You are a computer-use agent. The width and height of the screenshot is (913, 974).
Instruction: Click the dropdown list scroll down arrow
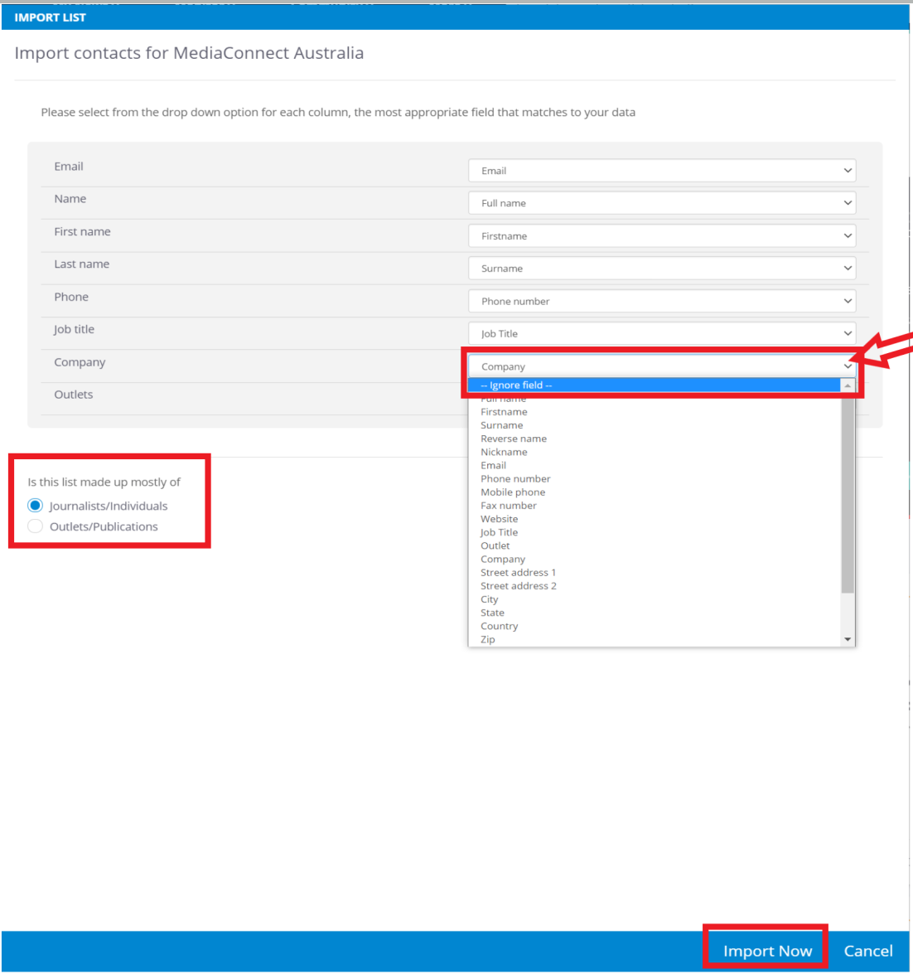(x=848, y=639)
